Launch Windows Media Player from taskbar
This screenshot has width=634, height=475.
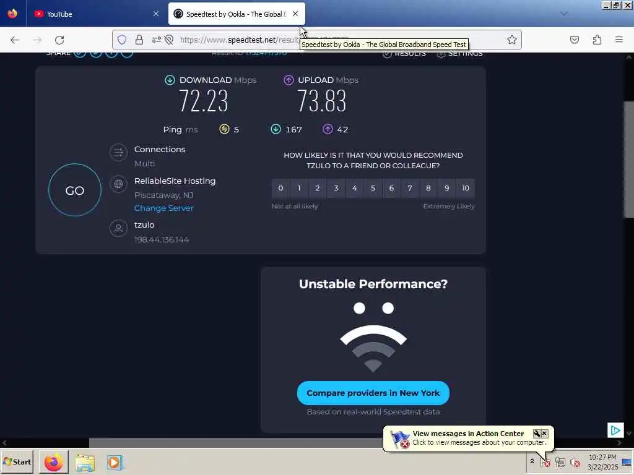pyautogui.click(x=115, y=462)
